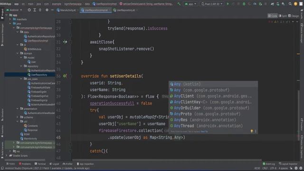The width and height of the screenshot is (304, 171).
Task: Open the Device Manager toolbar icon
Action: tap(278, 4)
